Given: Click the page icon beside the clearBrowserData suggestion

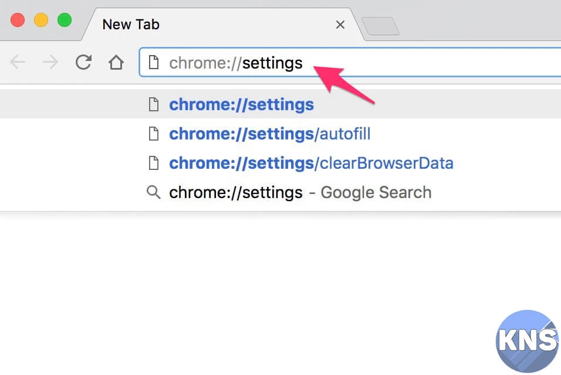Looking at the screenshot, I should pos(154,163).
